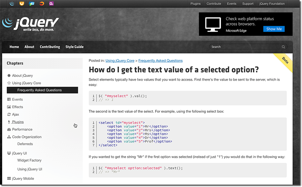Click the jQuery swirl icon in top bar
This screenshot has width=302, height=187.
12,4
